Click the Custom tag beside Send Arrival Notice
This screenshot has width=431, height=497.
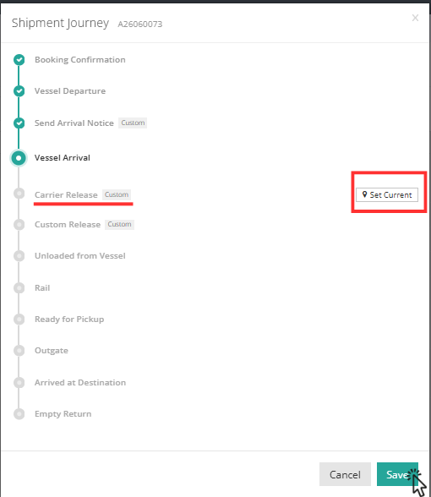[133, 123]
